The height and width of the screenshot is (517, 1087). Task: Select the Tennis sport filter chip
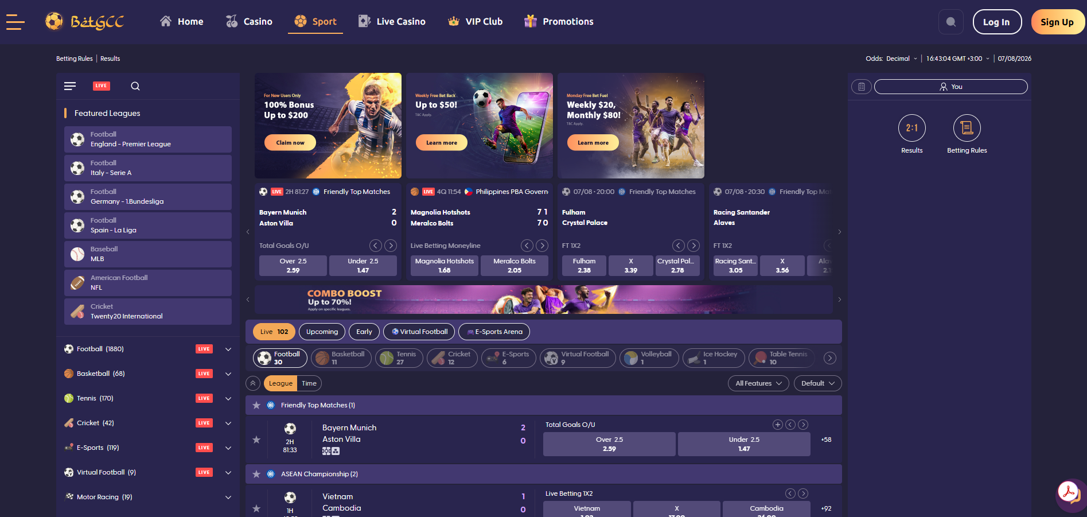click(399, 358)
